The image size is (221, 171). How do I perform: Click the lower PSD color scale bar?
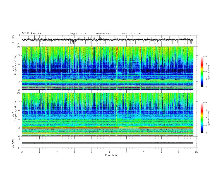click(x=202, y=118)
